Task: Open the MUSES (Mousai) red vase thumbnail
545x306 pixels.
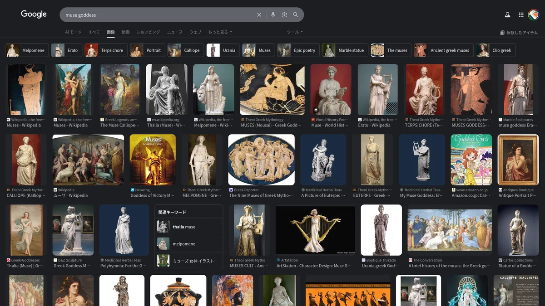Action: [272, 89]
